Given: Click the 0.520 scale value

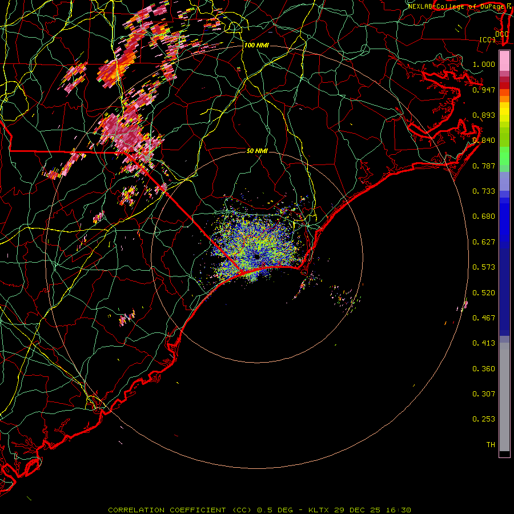Looking at the screenshot, I should click(x=484, y=293).
